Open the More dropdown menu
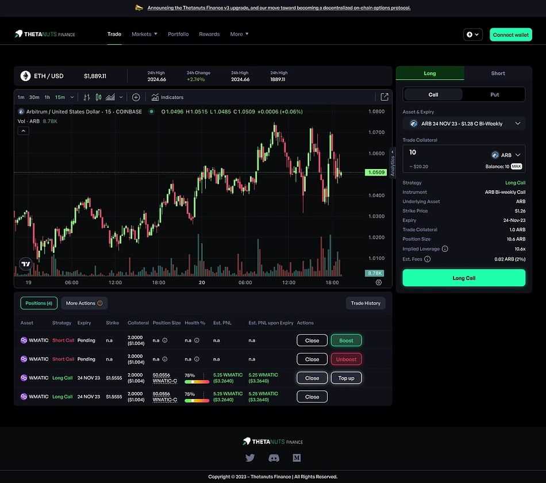 pyautogui.click(x=239, y=34)
